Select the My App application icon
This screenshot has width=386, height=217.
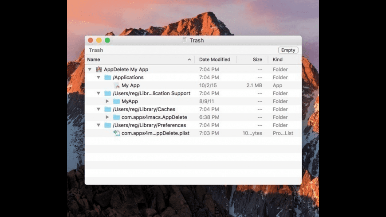point(116,85)
